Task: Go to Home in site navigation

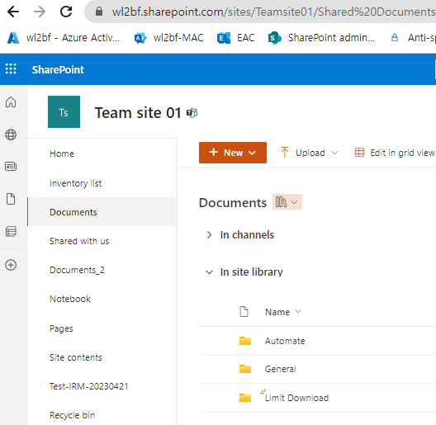Action: (62, 153)
